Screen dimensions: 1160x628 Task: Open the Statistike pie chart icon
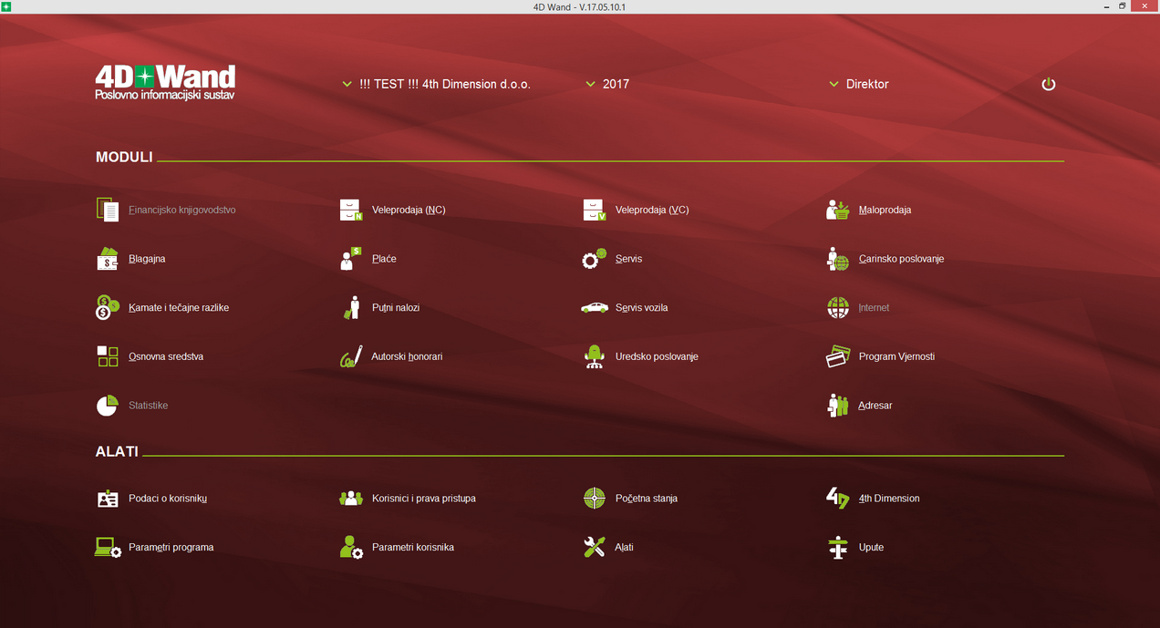pyautogui.click(x=108, y=406)
